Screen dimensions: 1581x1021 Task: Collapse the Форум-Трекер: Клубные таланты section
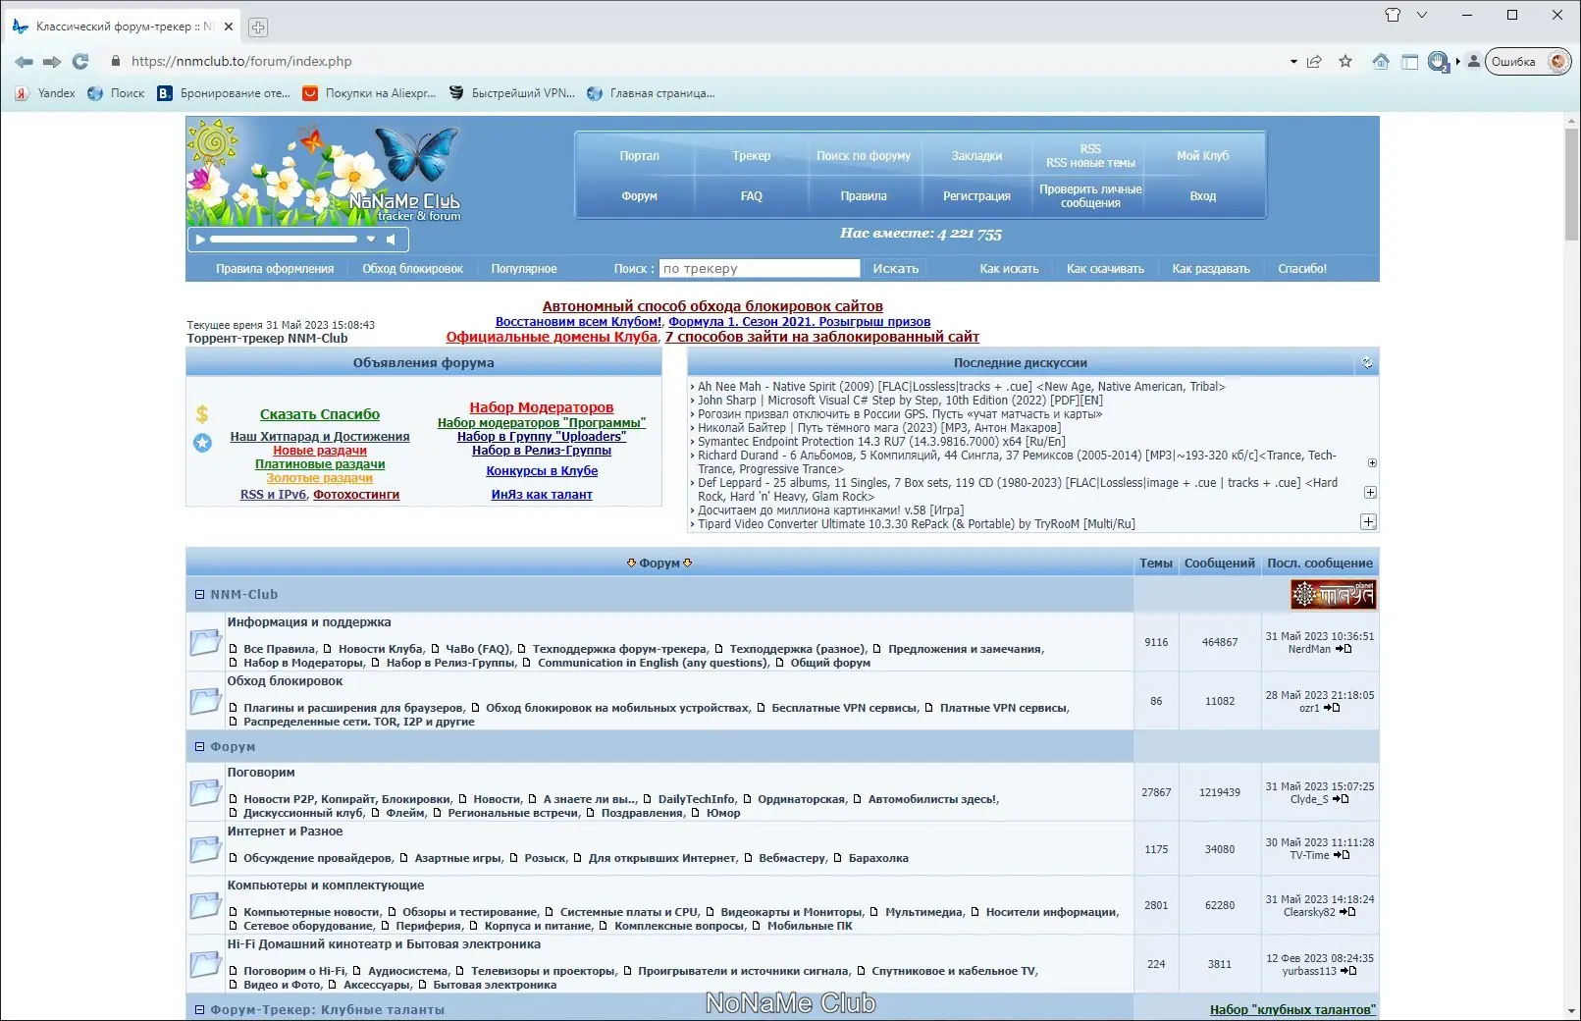point(199,1010)
